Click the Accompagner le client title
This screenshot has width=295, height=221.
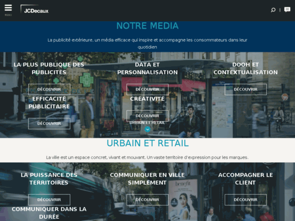246,179
